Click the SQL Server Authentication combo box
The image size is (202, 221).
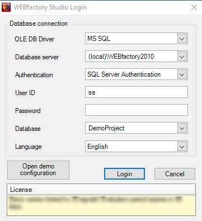click(x=137, y=74)
